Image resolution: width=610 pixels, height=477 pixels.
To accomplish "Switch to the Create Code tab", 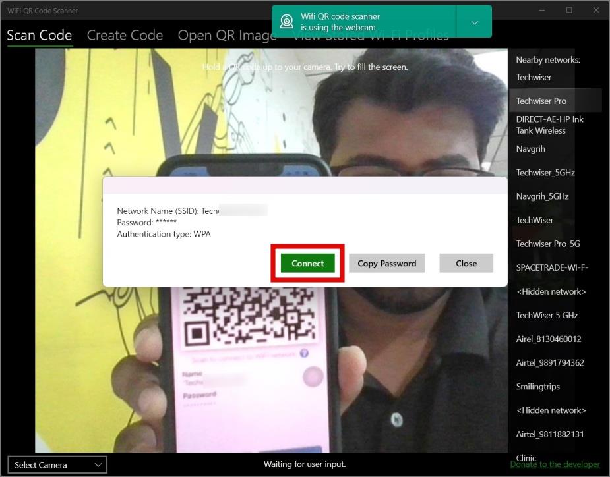I will [125, 35].
